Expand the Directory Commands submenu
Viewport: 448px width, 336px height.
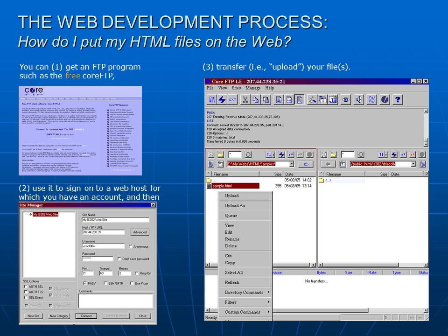[x=245, y=292]
